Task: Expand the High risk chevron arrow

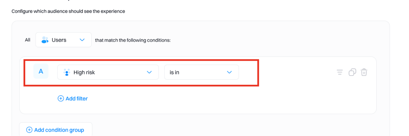Action: point(149,72)
